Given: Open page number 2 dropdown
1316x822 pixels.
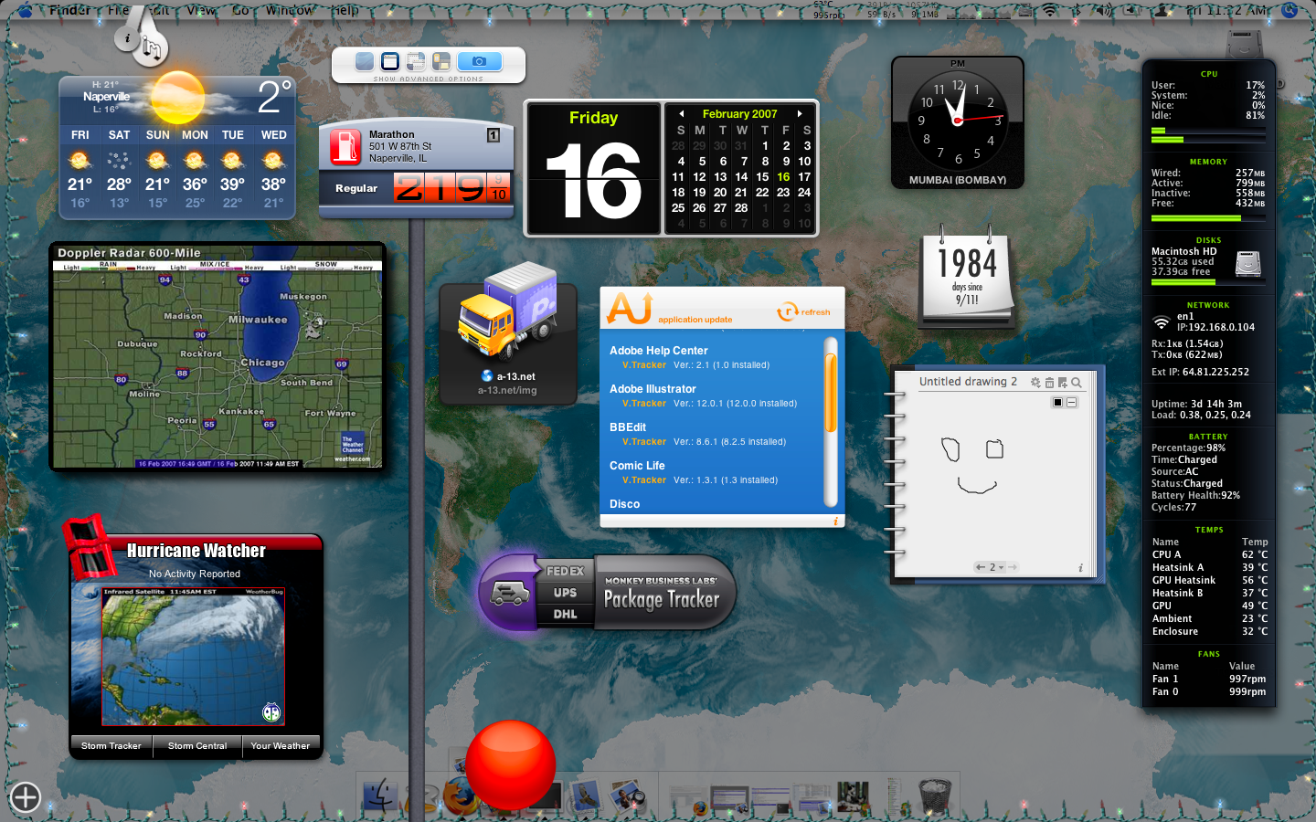Looking at the screenshot, I should 996,567.
